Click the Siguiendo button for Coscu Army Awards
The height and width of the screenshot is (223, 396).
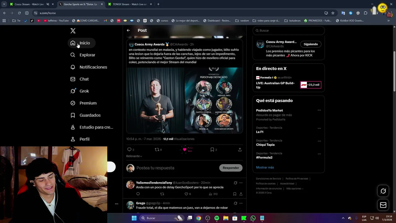pos(311,44)
